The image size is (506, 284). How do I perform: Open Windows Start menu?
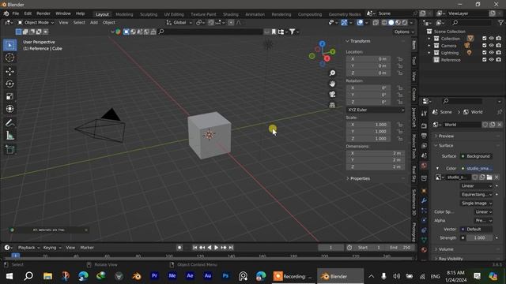coord(9,276)
